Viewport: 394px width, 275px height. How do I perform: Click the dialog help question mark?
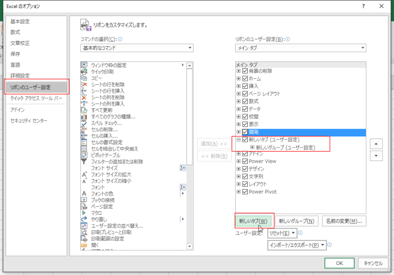pyautogui.click(x=363, y=6)
